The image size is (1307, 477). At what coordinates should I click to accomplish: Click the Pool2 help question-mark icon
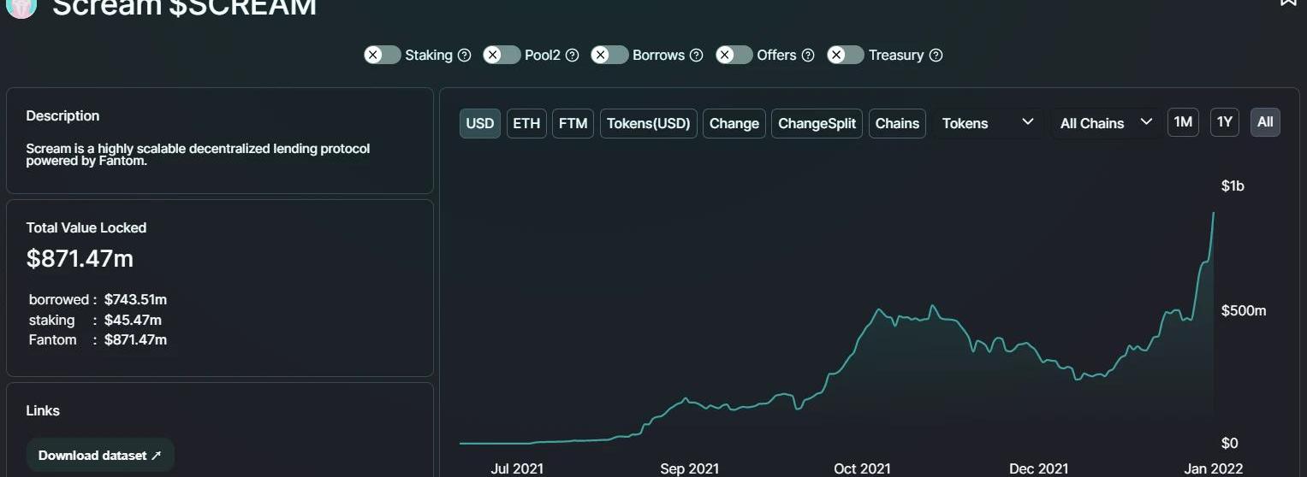(572, 56)
